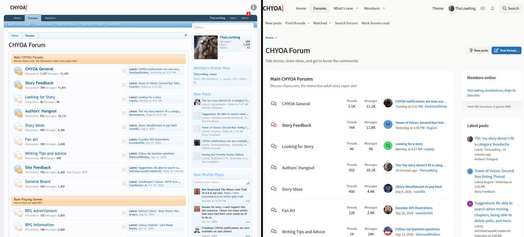Image resolution: width=524 pixels, height=237 pixels.
Task: Click the chat icon beside Story Ideas, right forum
Action: [274, 189]
